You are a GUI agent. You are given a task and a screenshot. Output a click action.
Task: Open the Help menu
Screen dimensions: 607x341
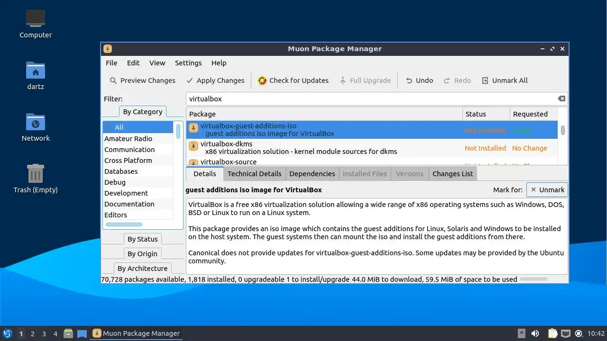219,63
